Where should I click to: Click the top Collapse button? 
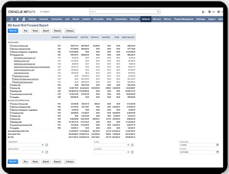[x=70, y=31]
